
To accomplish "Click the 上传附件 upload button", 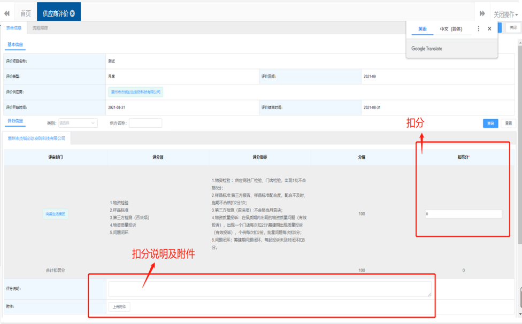I will coord(119,307).
